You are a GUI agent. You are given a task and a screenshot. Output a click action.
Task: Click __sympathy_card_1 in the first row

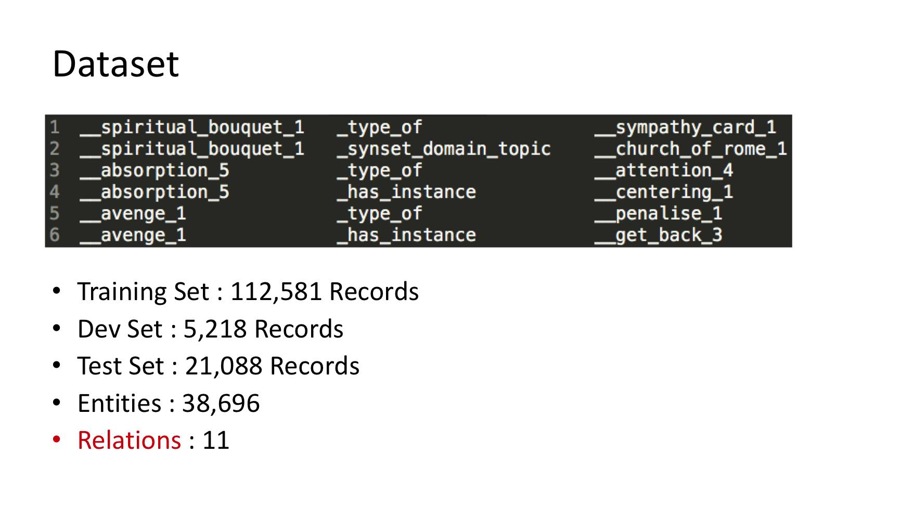(x=685, y=127)
